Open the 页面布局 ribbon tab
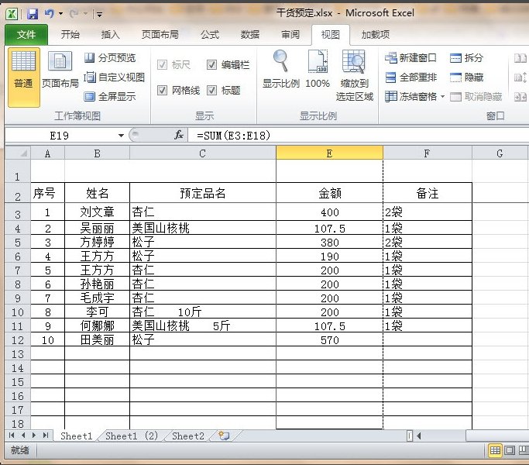Screen dimensions: 529x465 [160, 34]
